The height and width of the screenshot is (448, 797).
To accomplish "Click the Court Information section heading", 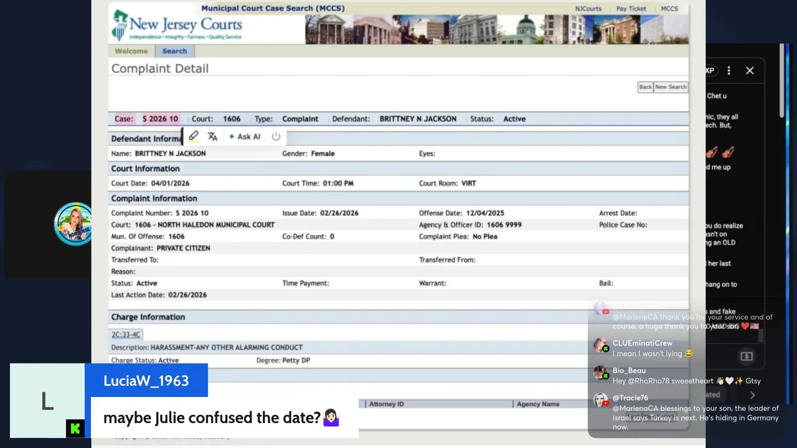I will (146, 169).
